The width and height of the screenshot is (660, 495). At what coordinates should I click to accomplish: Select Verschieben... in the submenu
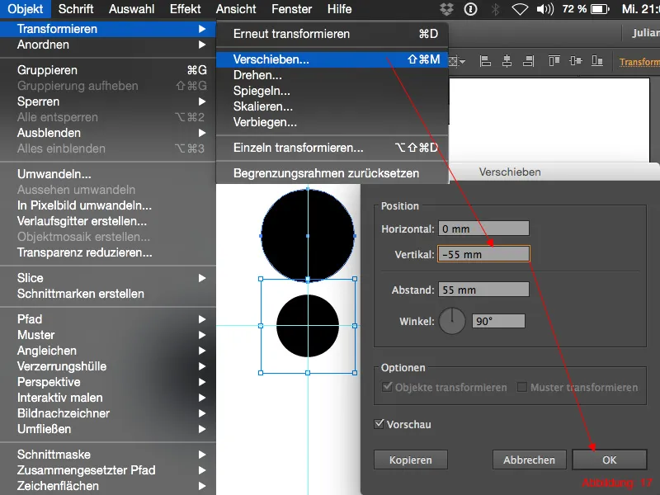pyautogui.click(x=332, y=59)
